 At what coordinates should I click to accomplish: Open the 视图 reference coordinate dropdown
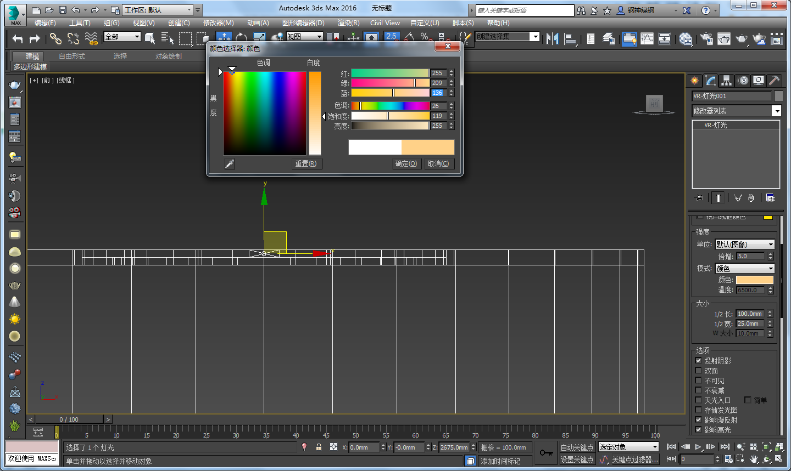click(x=304, y=37)
